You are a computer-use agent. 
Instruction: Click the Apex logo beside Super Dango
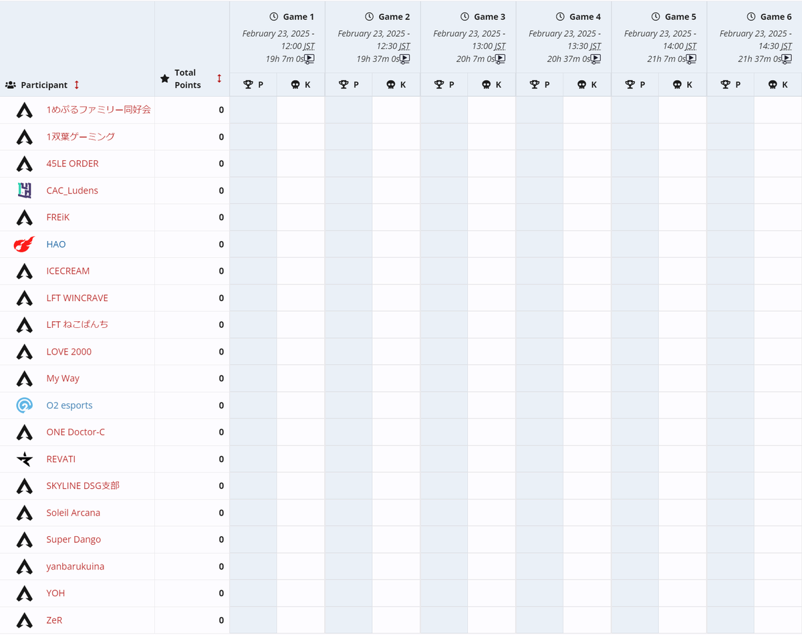point(25,540)
